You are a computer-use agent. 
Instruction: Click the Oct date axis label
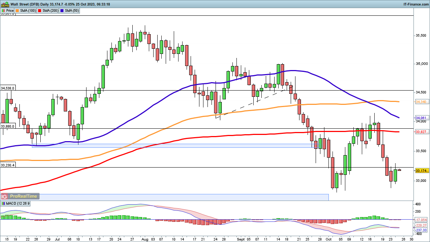[x=328, y=239]
